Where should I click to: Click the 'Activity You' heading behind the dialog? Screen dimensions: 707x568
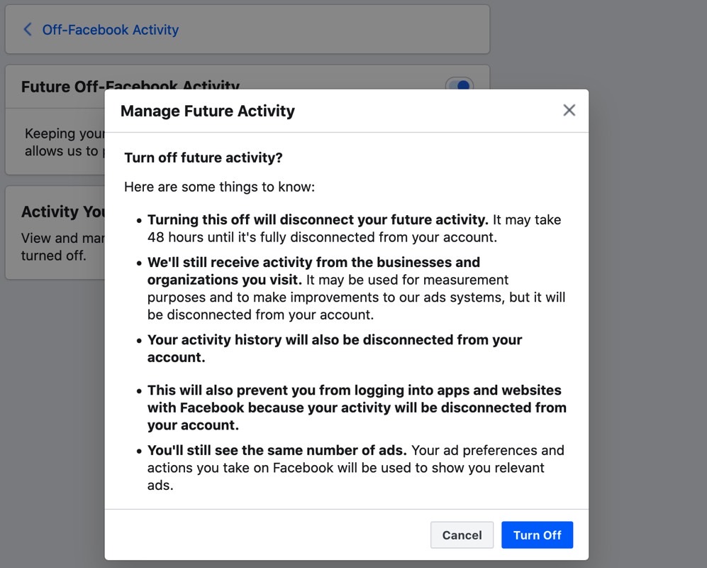[x=63, y=212]
